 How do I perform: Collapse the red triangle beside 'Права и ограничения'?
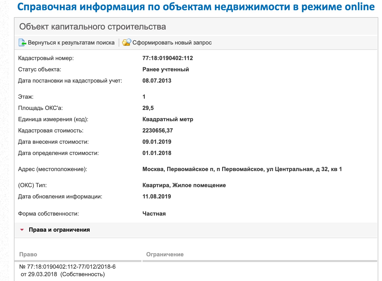tap(22, 230)
